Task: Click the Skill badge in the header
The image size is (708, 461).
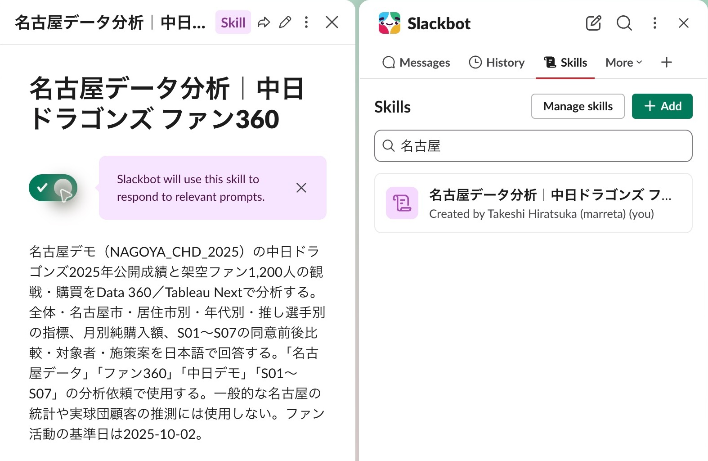Action: coord(233,23)
